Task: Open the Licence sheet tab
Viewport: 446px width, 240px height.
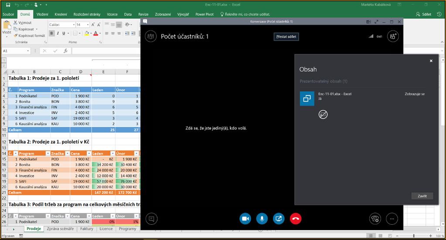Action: click(x=106, y=229)
